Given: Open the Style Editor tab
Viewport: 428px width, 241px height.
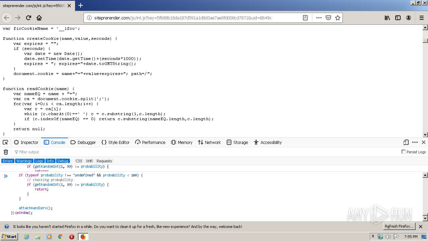Looking at the screenshot, I should coord(115,142).
